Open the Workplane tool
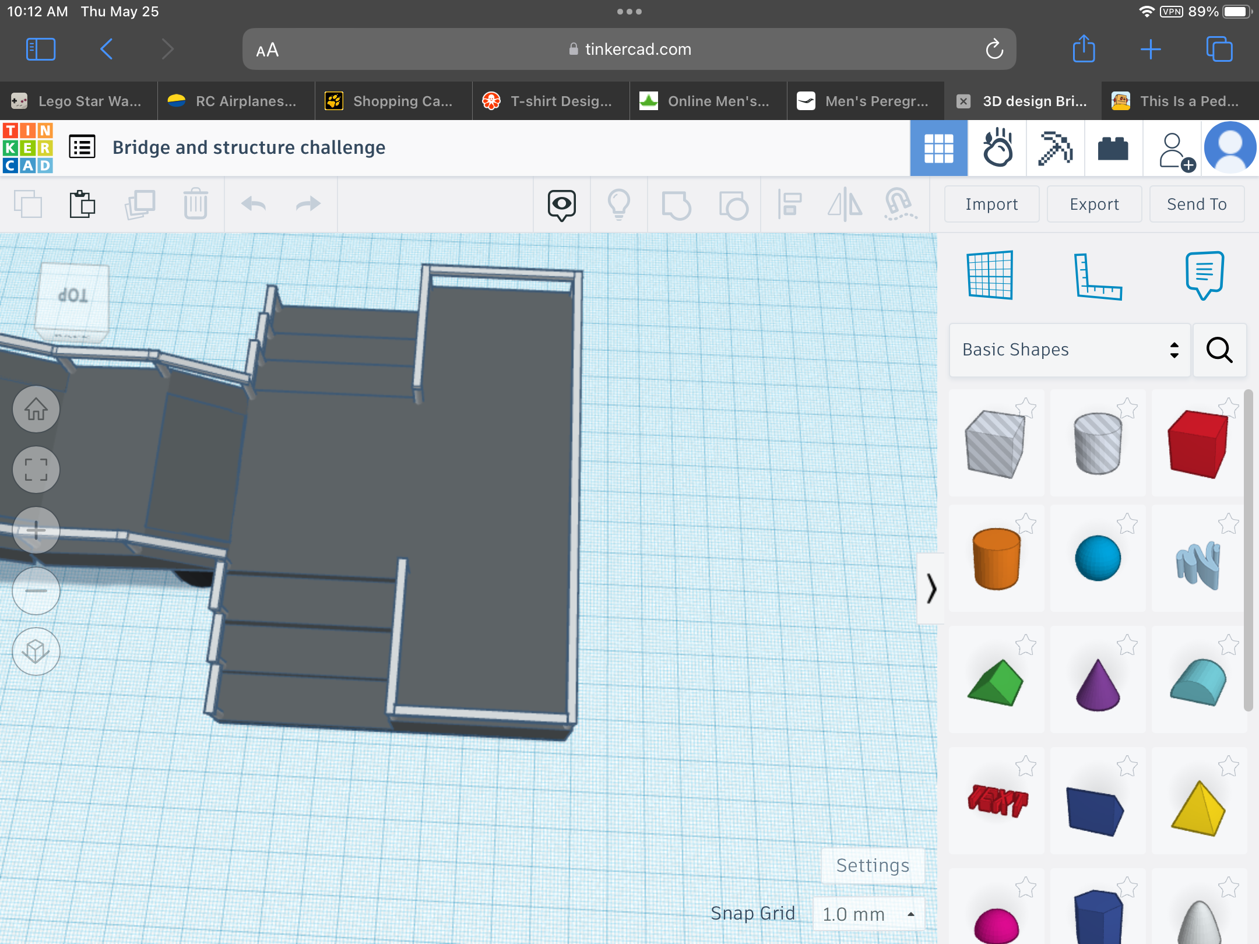 coord(990,275)
